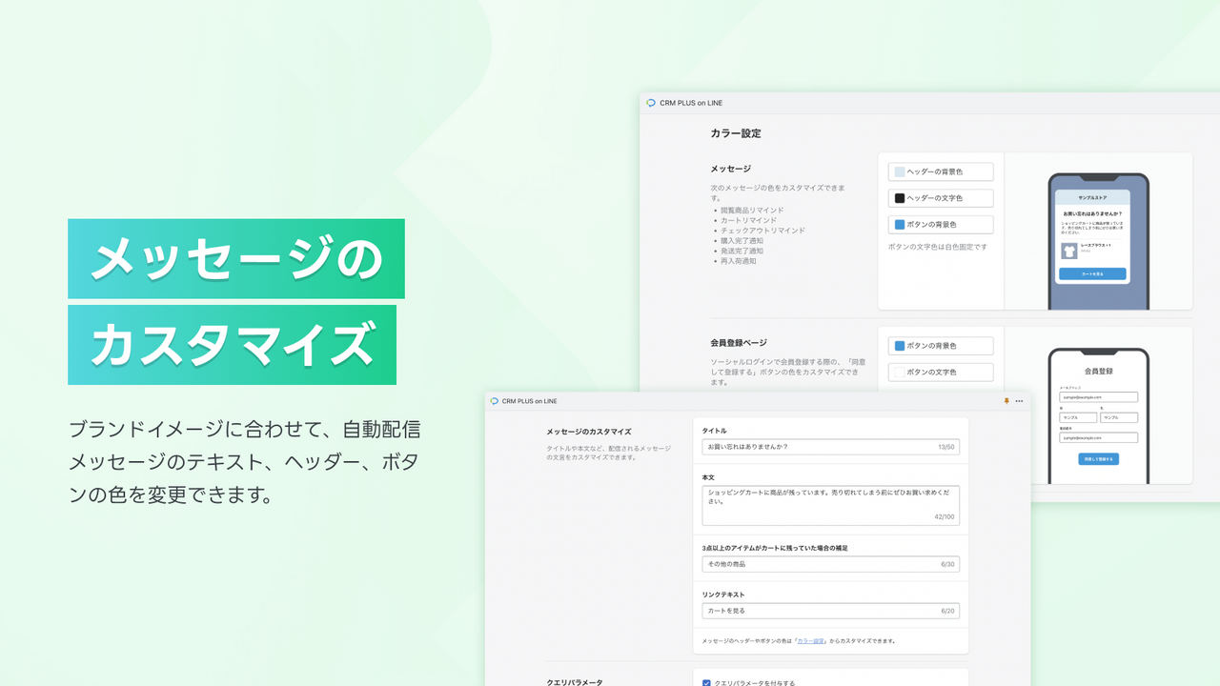Click the チェックアウトリマインド list item

[x=762, y=231]
